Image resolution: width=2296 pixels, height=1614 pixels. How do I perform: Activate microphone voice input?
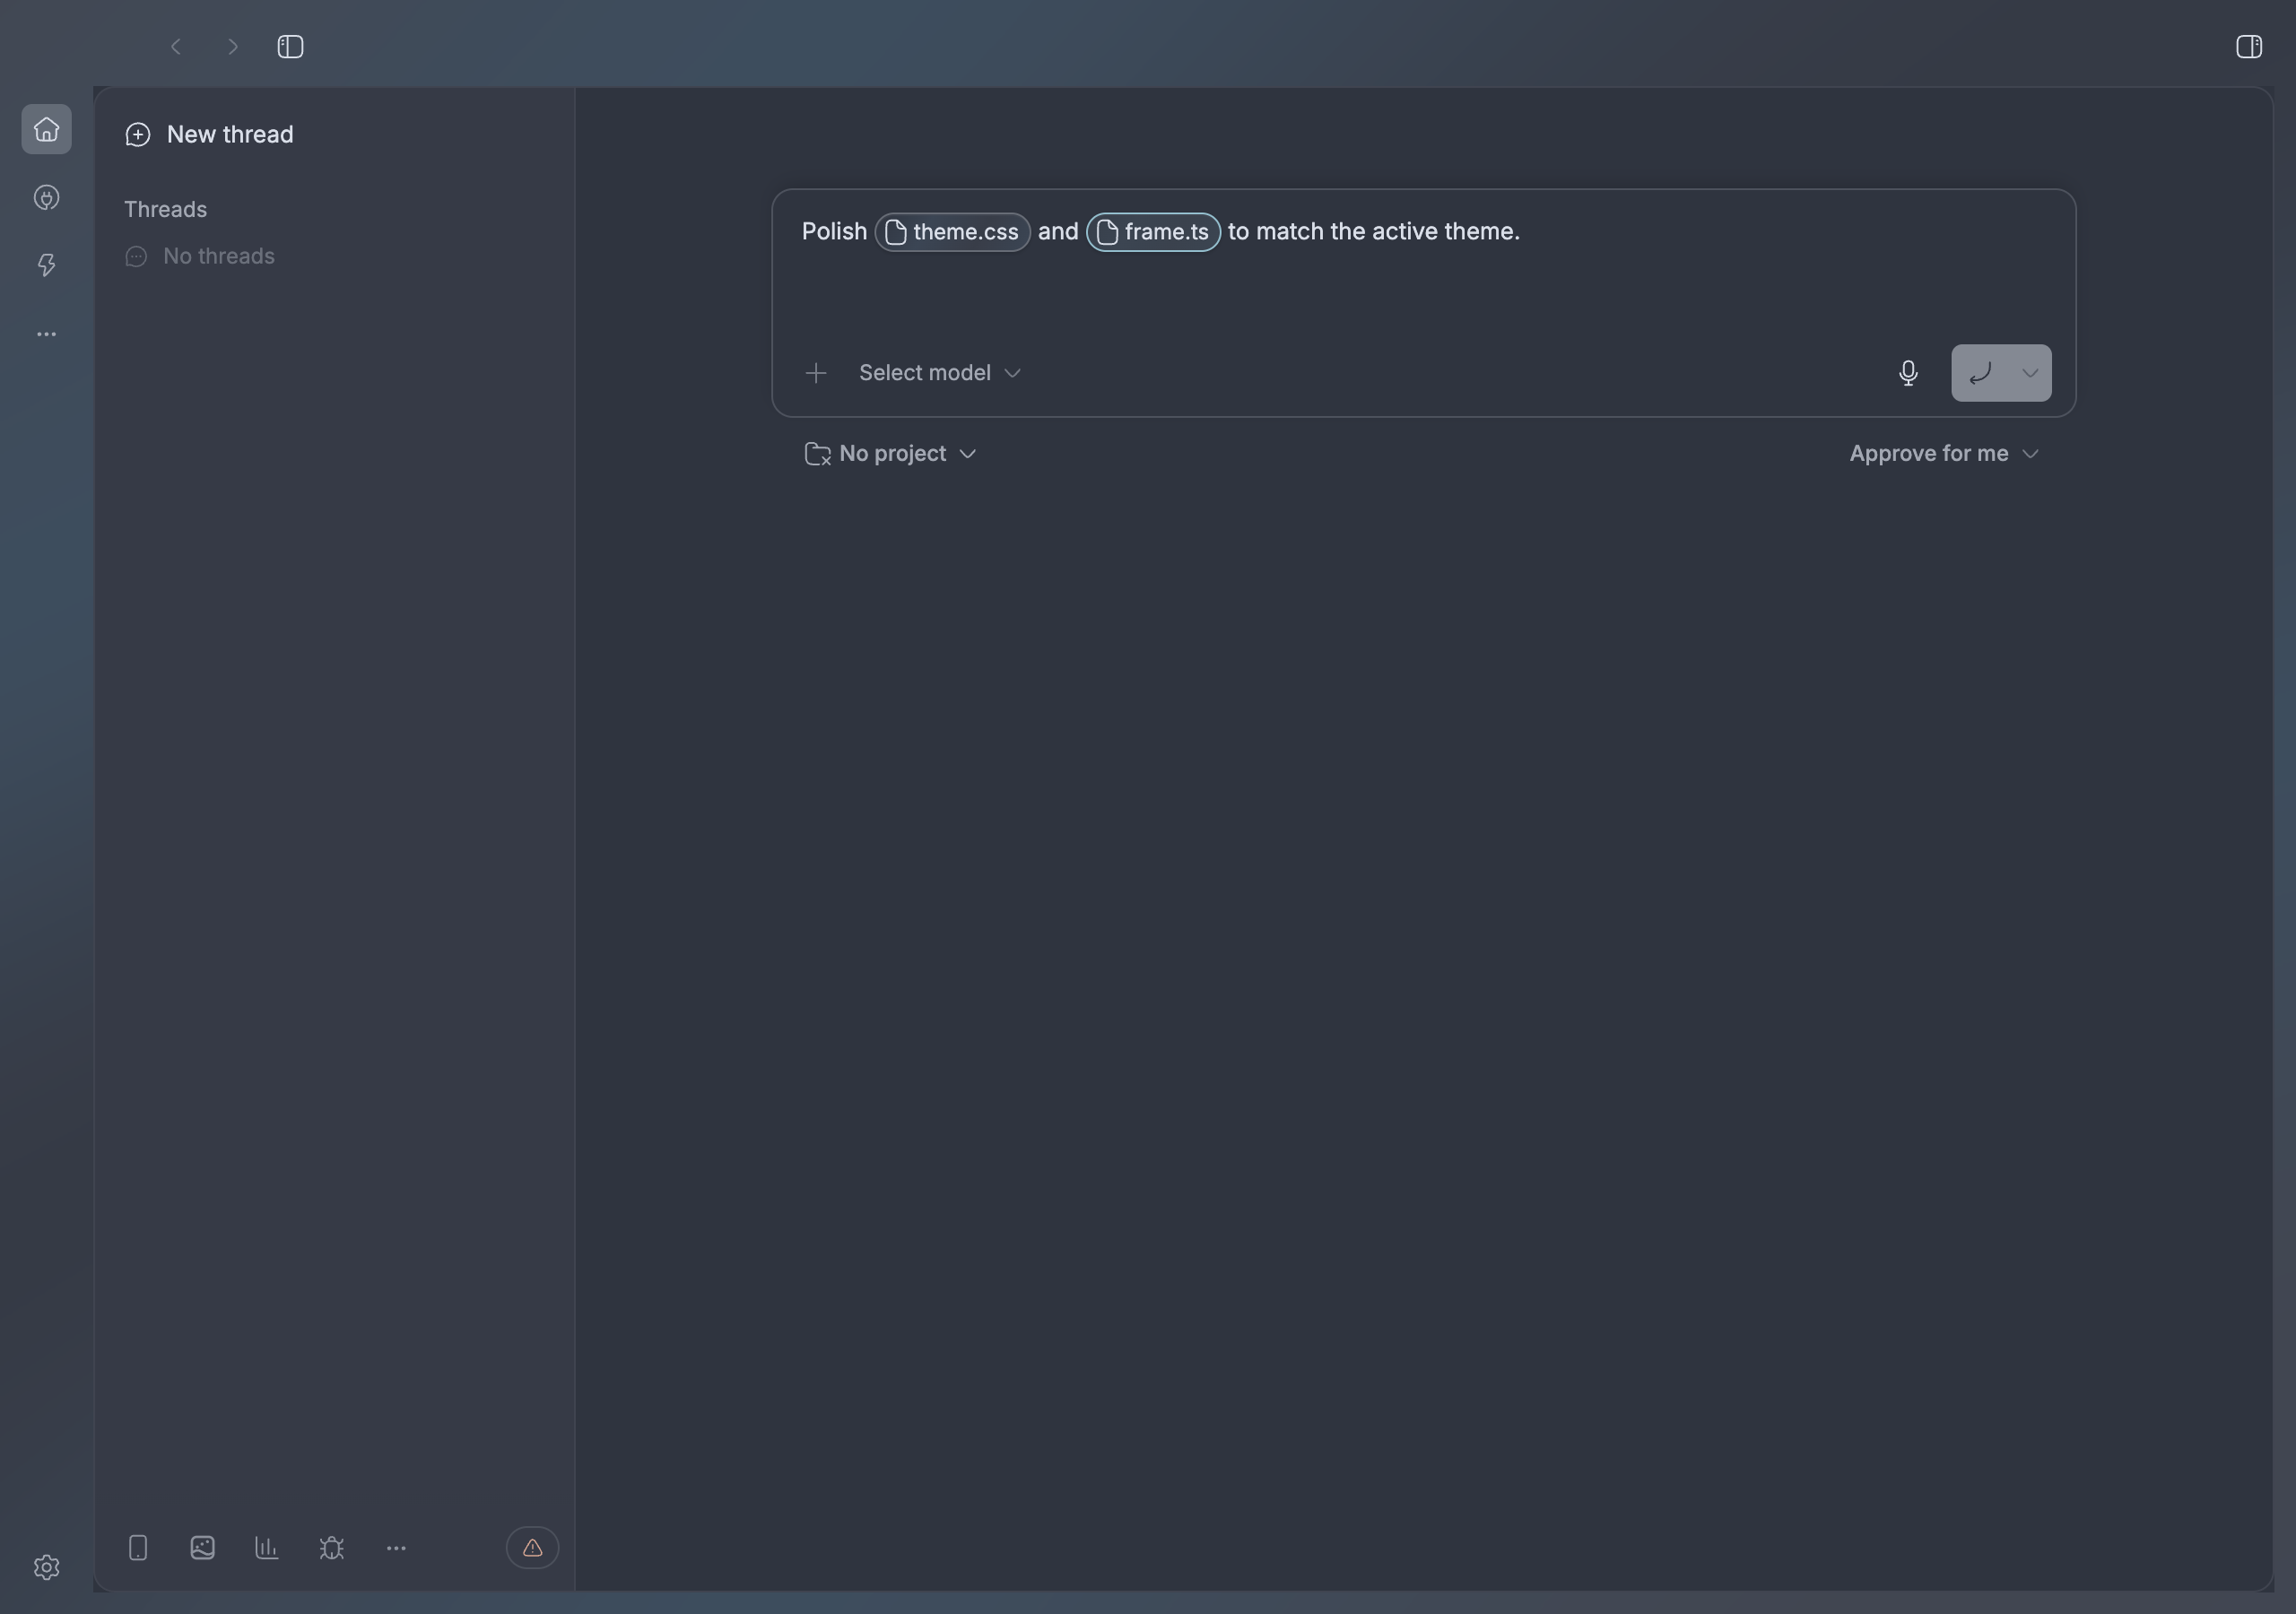(1908, 373)
